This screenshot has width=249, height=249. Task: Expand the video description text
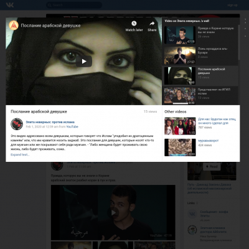(20, 154)
